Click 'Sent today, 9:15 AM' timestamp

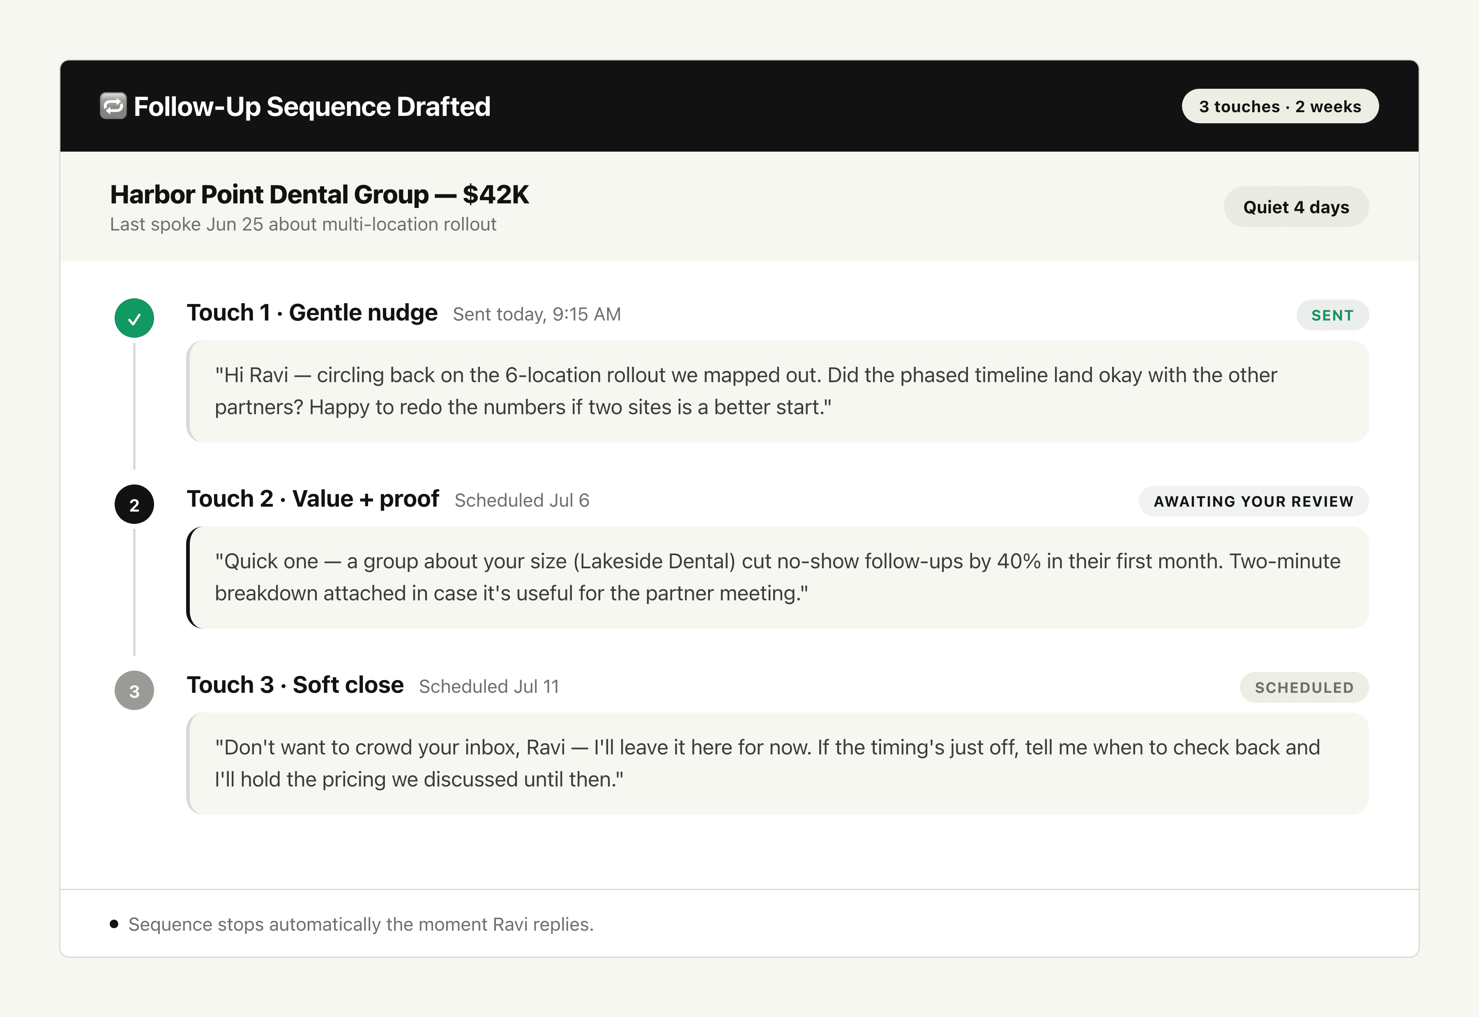(536, 314)
